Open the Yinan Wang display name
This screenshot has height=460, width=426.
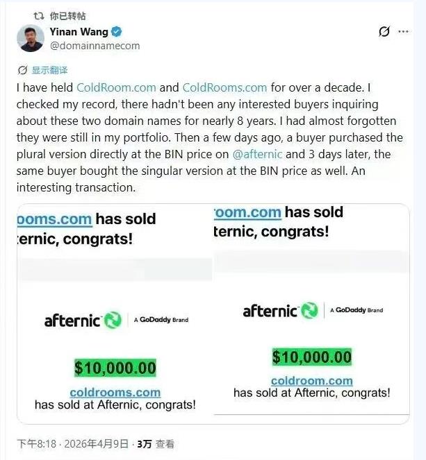pyautogui.click(x=79, y=32)
